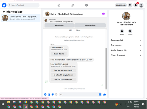Screen dimensions: 147x109
Task: Click scroll-down arrow of chat scrollbar
Action: [x=106, y=90]
